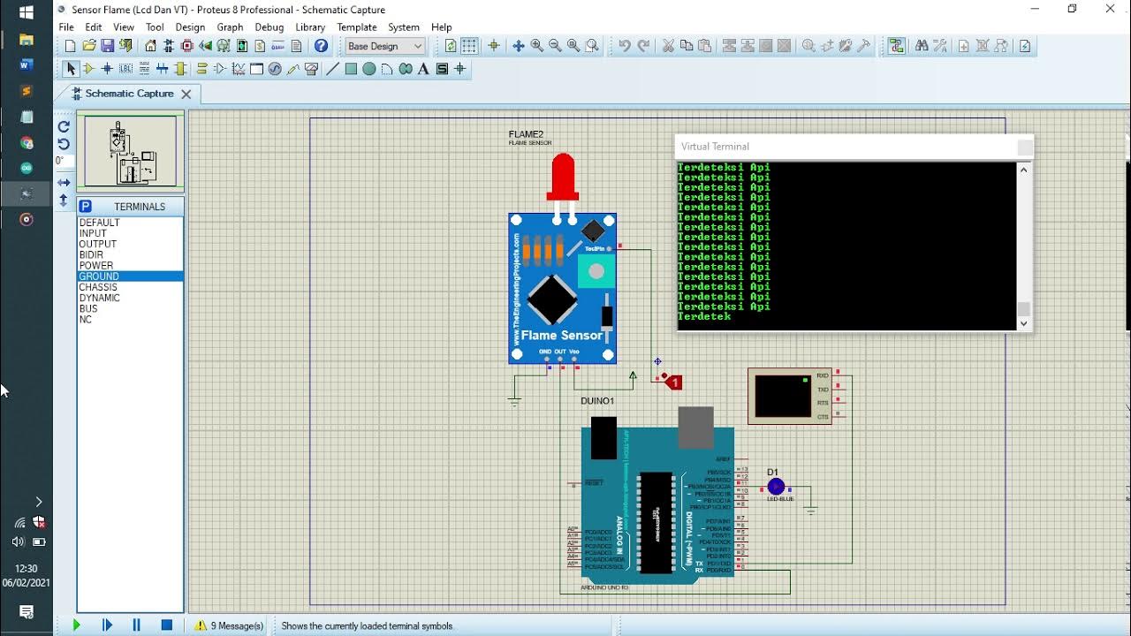Open the Design menu
The height and width of the screenshot is (636, 1131).
point(190,27)
